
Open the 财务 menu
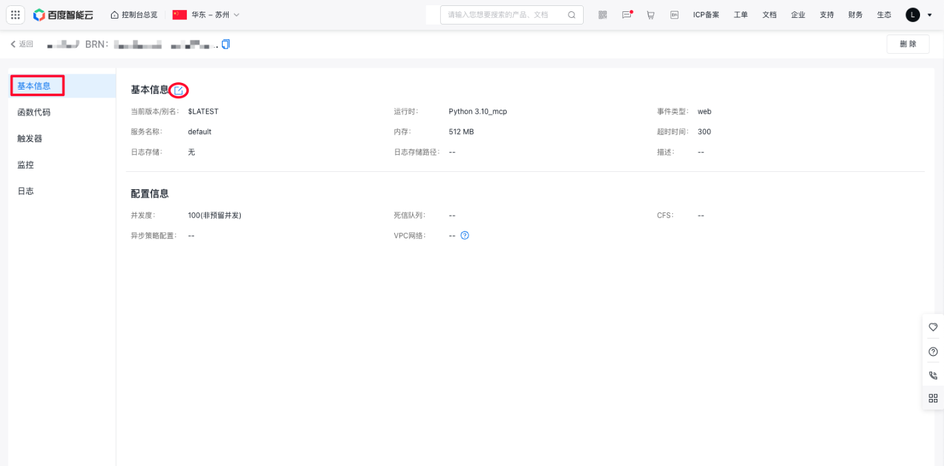(856, 15)
